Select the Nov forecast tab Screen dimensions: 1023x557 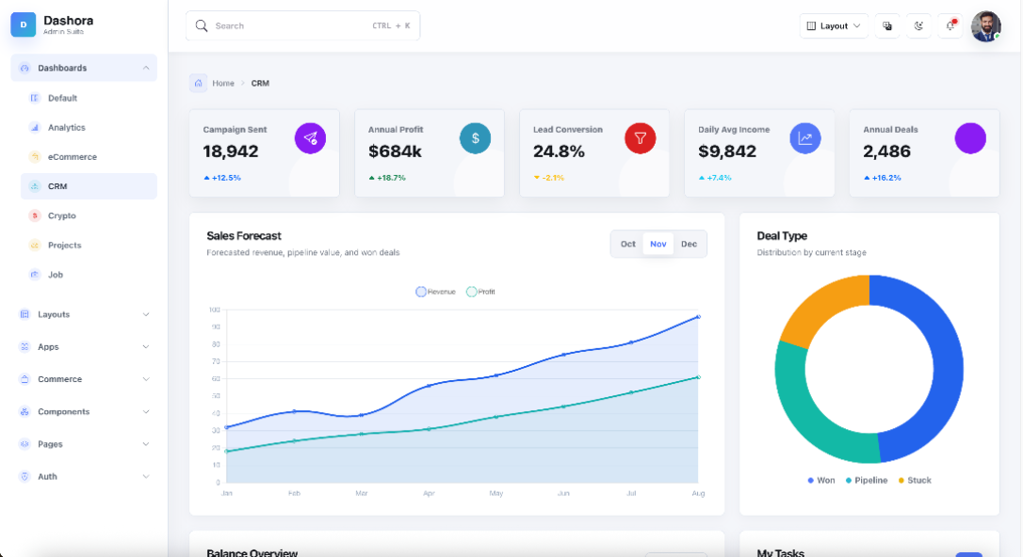tap(658, 244)
